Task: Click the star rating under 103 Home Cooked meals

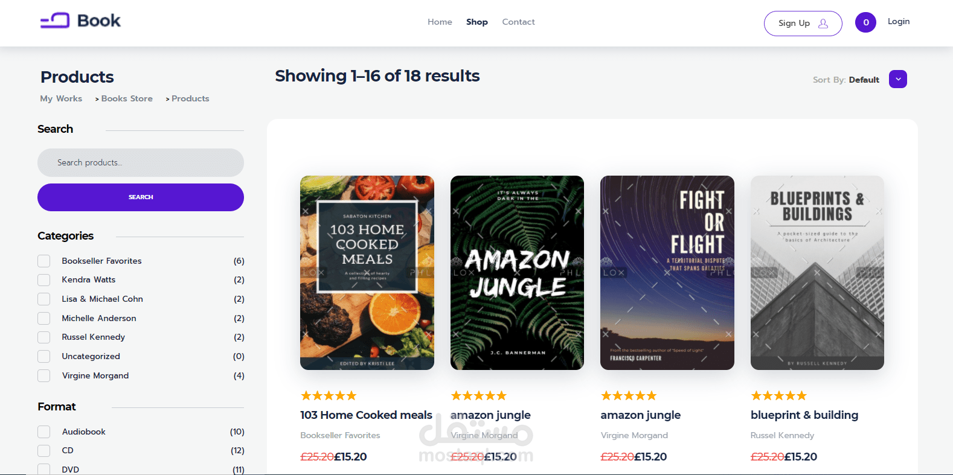Action: tap(329, 396)
